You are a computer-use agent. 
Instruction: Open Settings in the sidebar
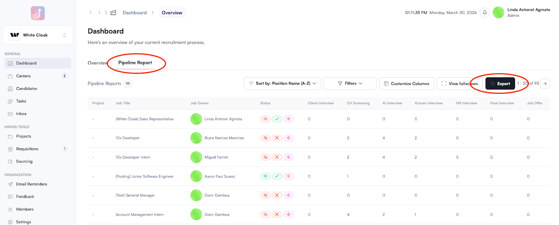point(38,222)
